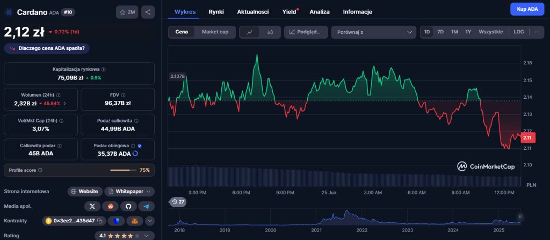Click info icon beside Całkowita podaż

coord(59,146)
